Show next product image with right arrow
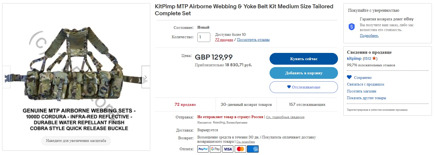 click(x=146, y=77)
